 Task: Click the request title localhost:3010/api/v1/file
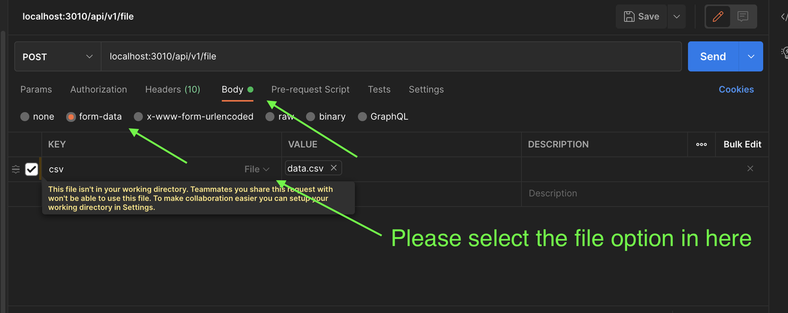78,17
